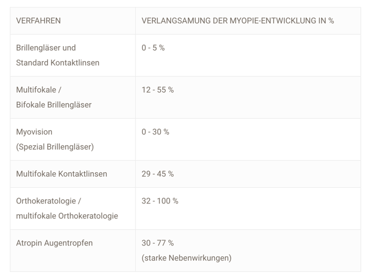370x280 pixels.
Task: Click the 'Myovision' table entry
Action: [34, 132]
